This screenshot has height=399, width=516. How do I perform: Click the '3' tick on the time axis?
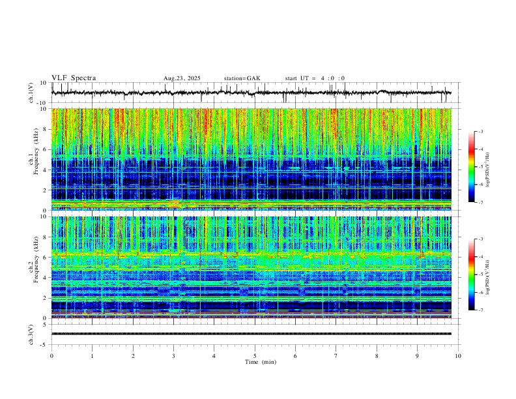(x=173, y=356)
